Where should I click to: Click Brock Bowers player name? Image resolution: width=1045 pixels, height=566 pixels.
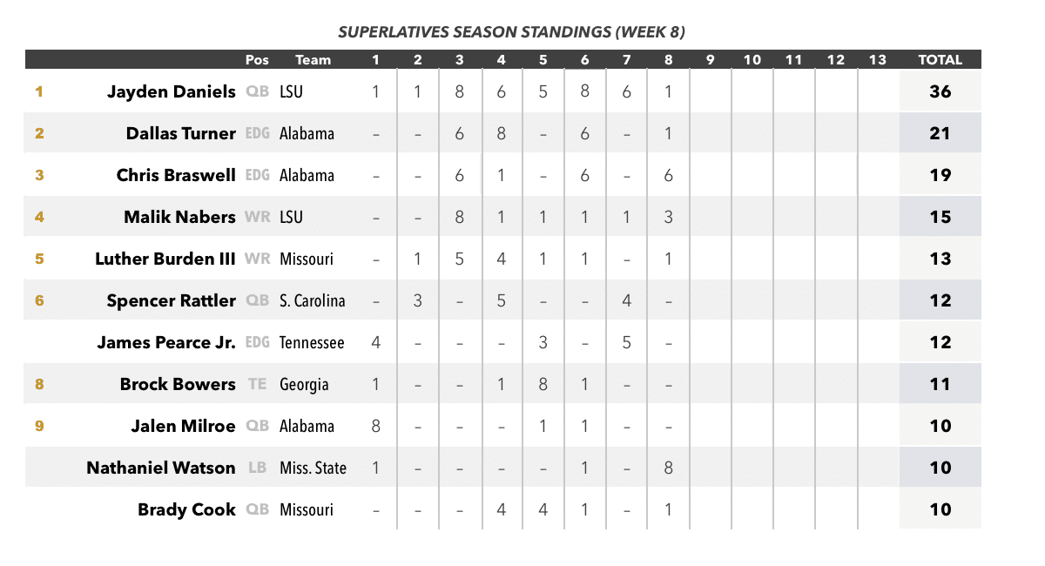[178, 384]
